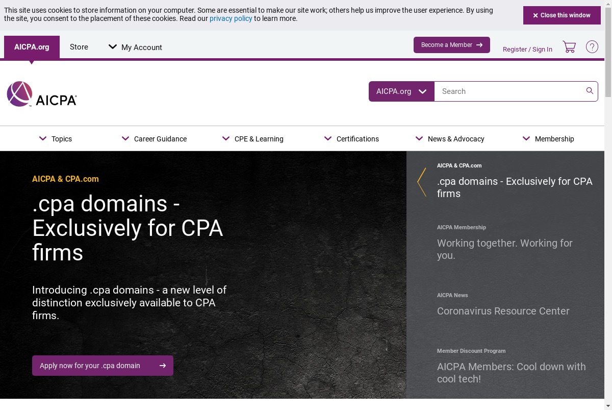Open the privacy policy link
This screenshot has height=410, width=612.
[231, 18]
